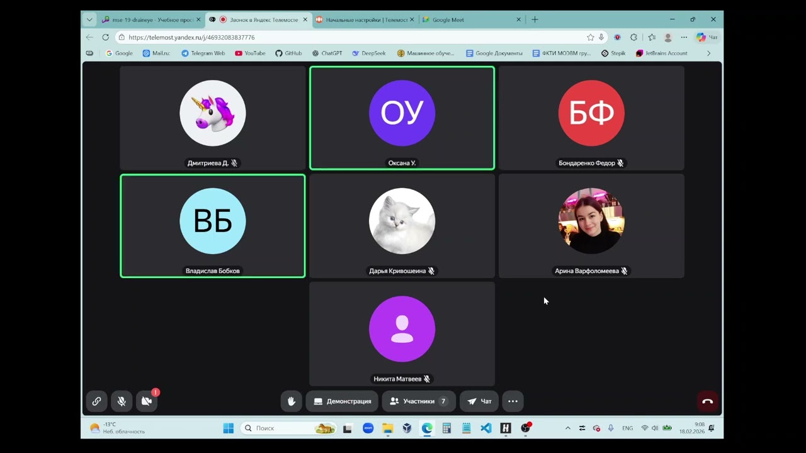The image size is (806, 453).
Task: Open the ChatGPT bookmark
Action: click(327, 53)
